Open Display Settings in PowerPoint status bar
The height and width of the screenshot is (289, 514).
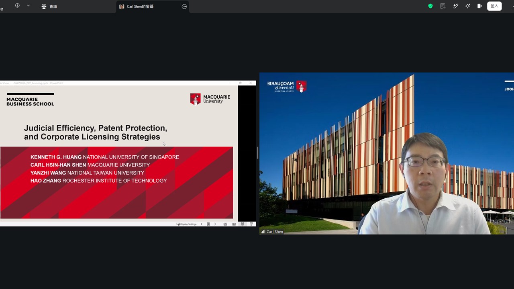point(187,224)
